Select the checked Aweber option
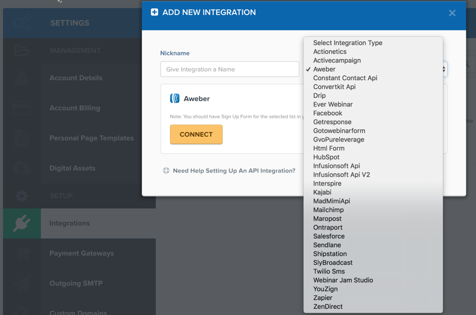This screenshot has height=315, width=476. [x=373, y=69]
